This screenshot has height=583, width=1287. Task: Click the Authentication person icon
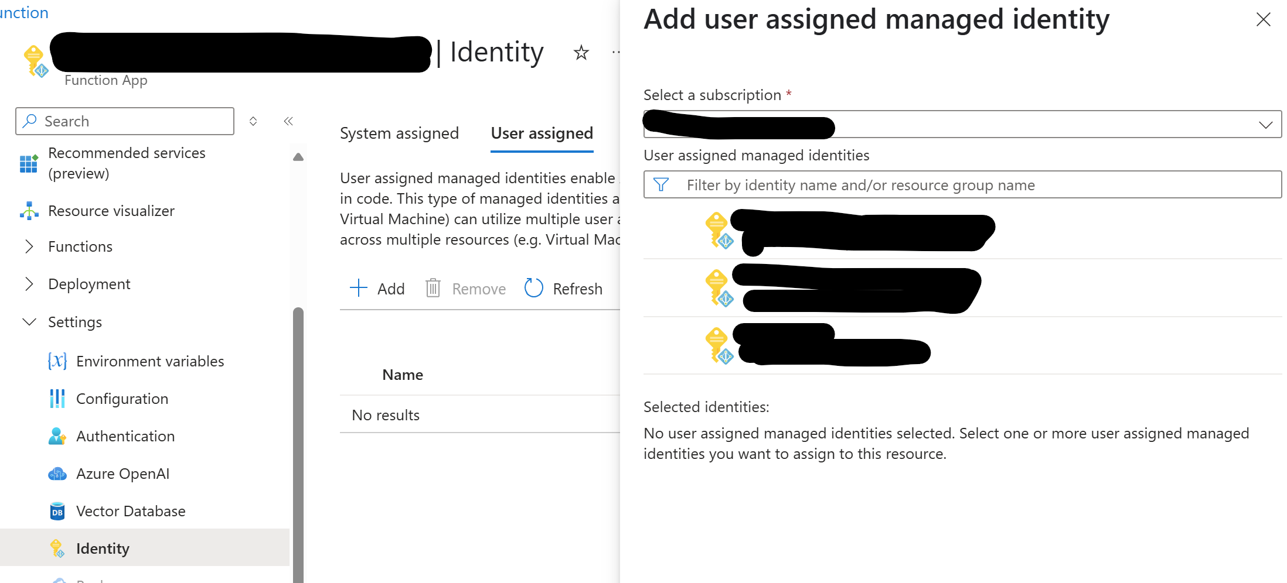(x=57, y=436)
